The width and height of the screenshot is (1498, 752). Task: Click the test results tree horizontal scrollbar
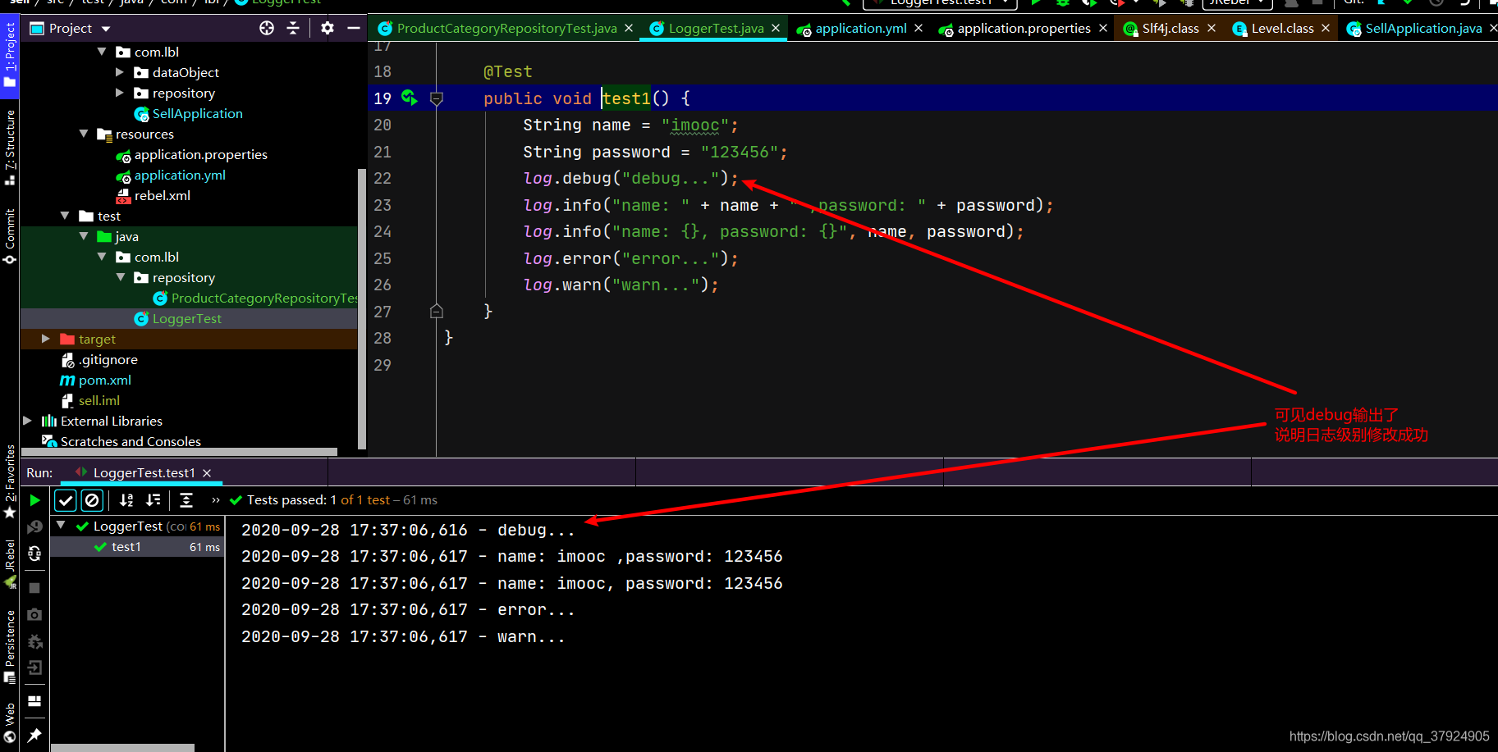123,748
